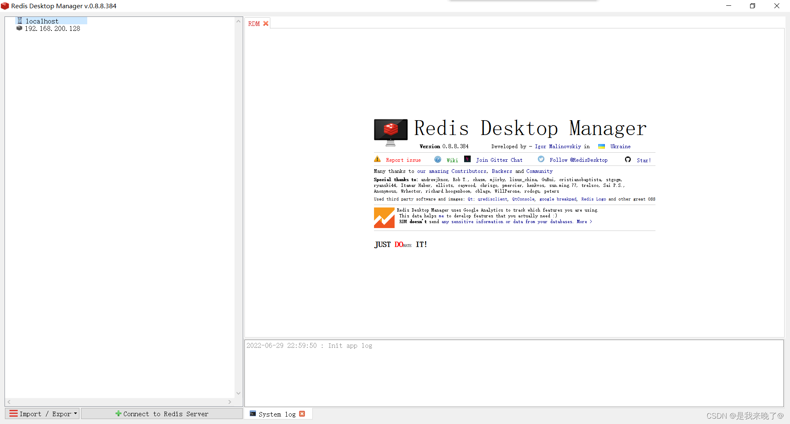Open the Redis Logo link
790x424 pixels.
coord(594,199)
